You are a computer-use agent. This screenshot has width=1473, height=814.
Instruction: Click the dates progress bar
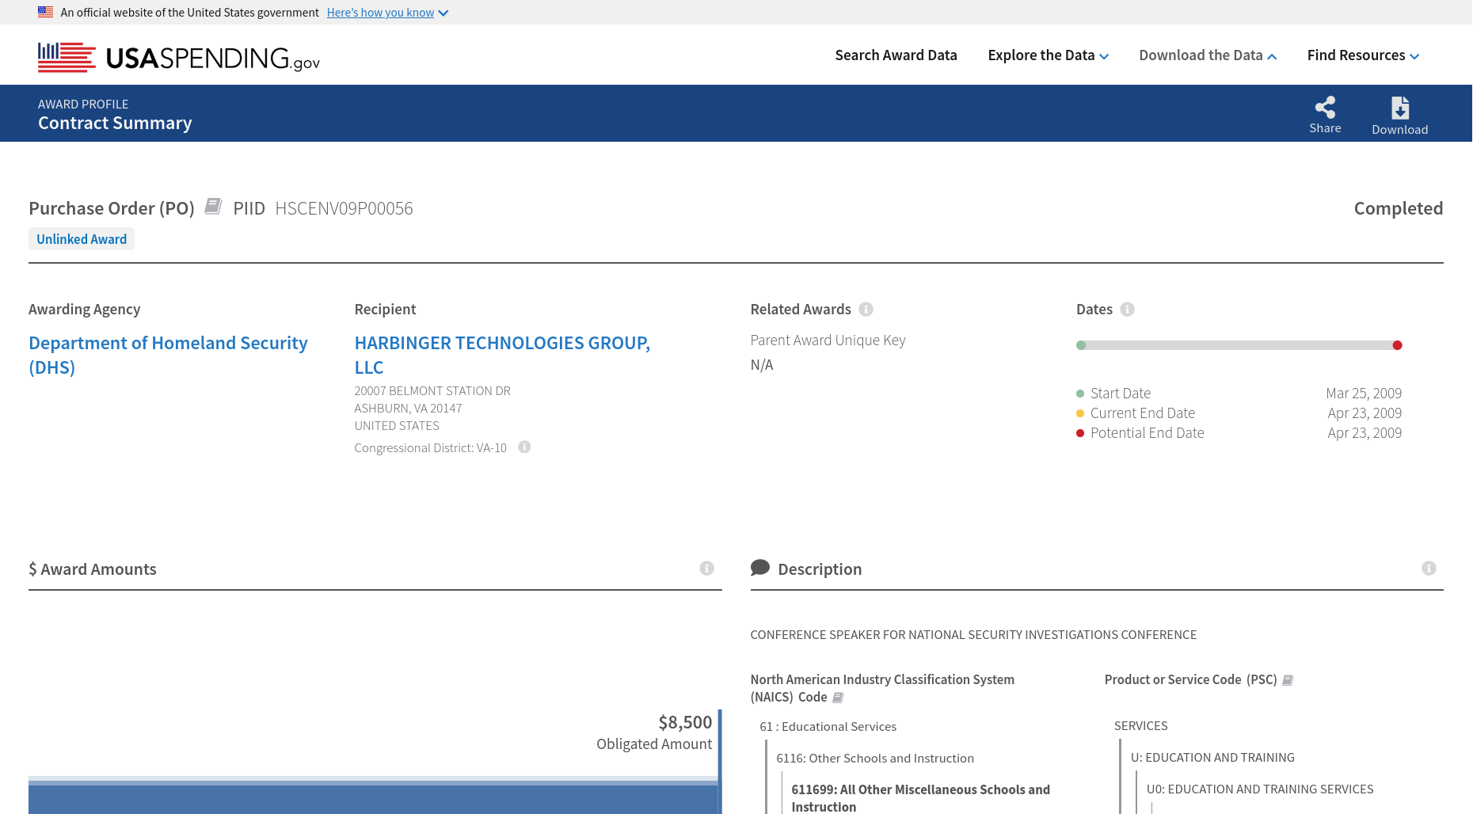coord(1239,345)
